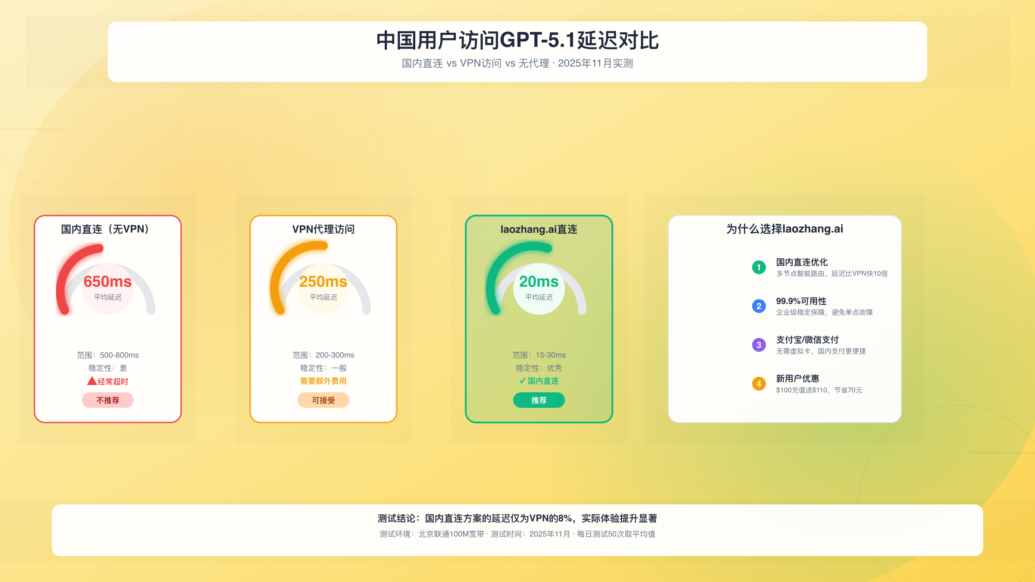
Task: Select the green checkmark beside 国内直连
Action: coord(522,381)
